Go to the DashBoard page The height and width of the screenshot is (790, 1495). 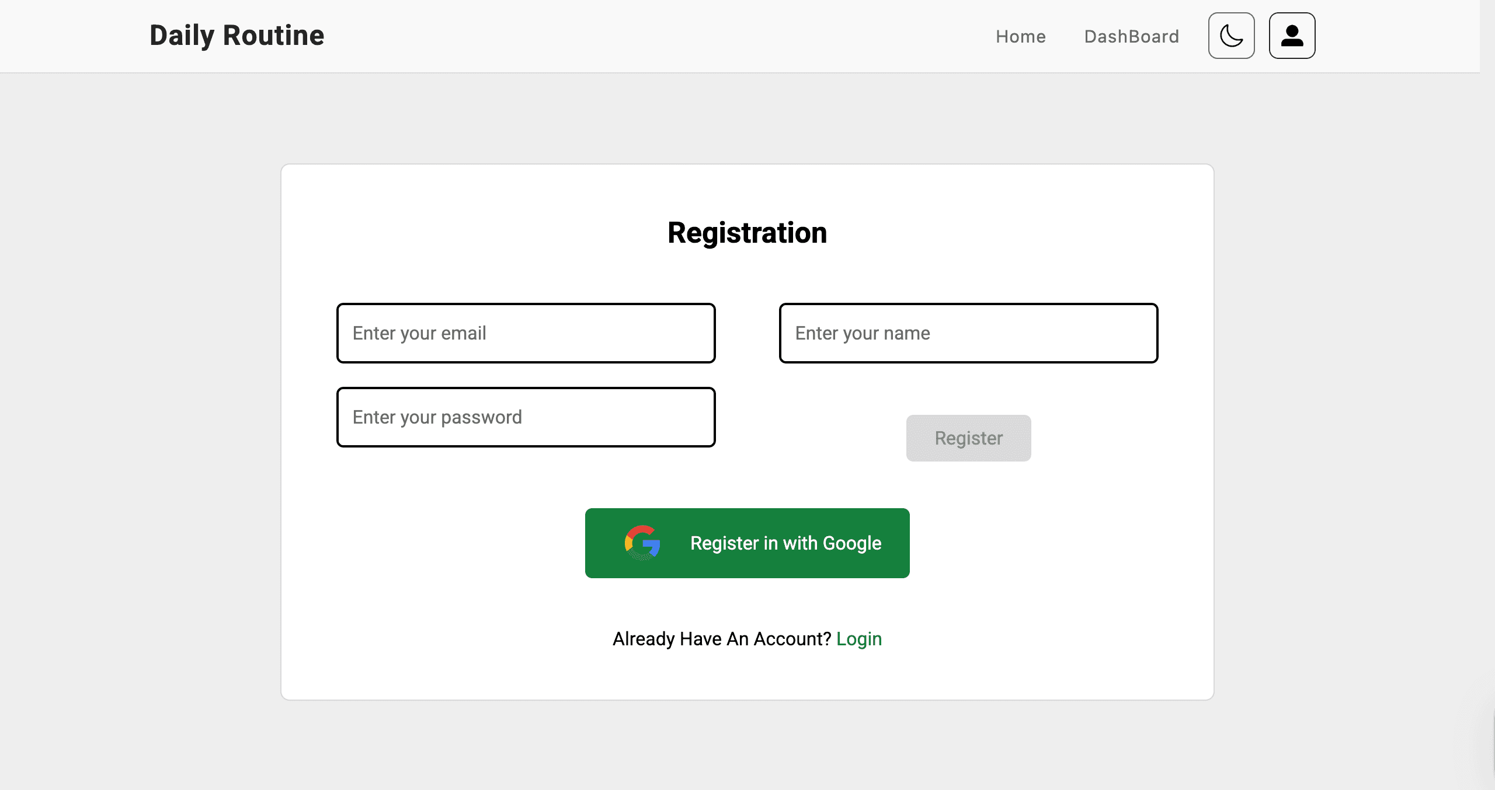pos(1131,36)
